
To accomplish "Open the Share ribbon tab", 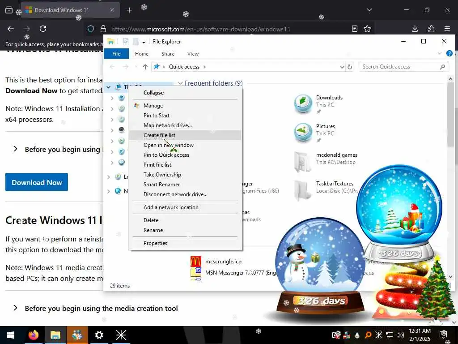I will (x=168, y=54).
